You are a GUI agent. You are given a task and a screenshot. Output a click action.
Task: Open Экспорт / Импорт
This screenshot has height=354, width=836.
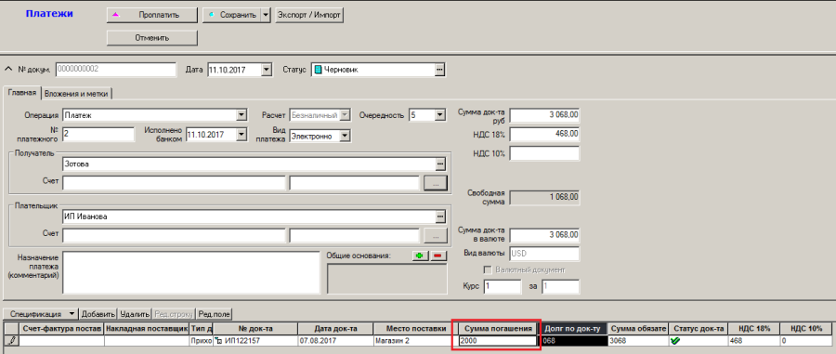309,15
